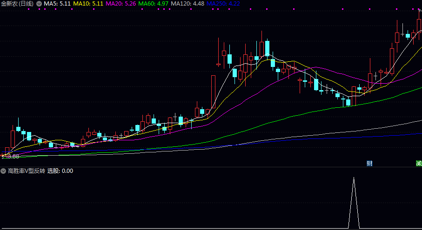This screenshot has height=230, width=422.
Task: Select the MA5: 5.11 label
Action: [57, 4]
